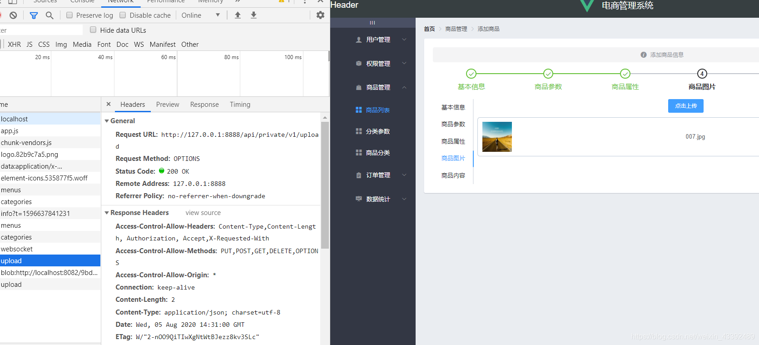
Task: Collapse the General section triangle
Action: [x=107, y=121]
